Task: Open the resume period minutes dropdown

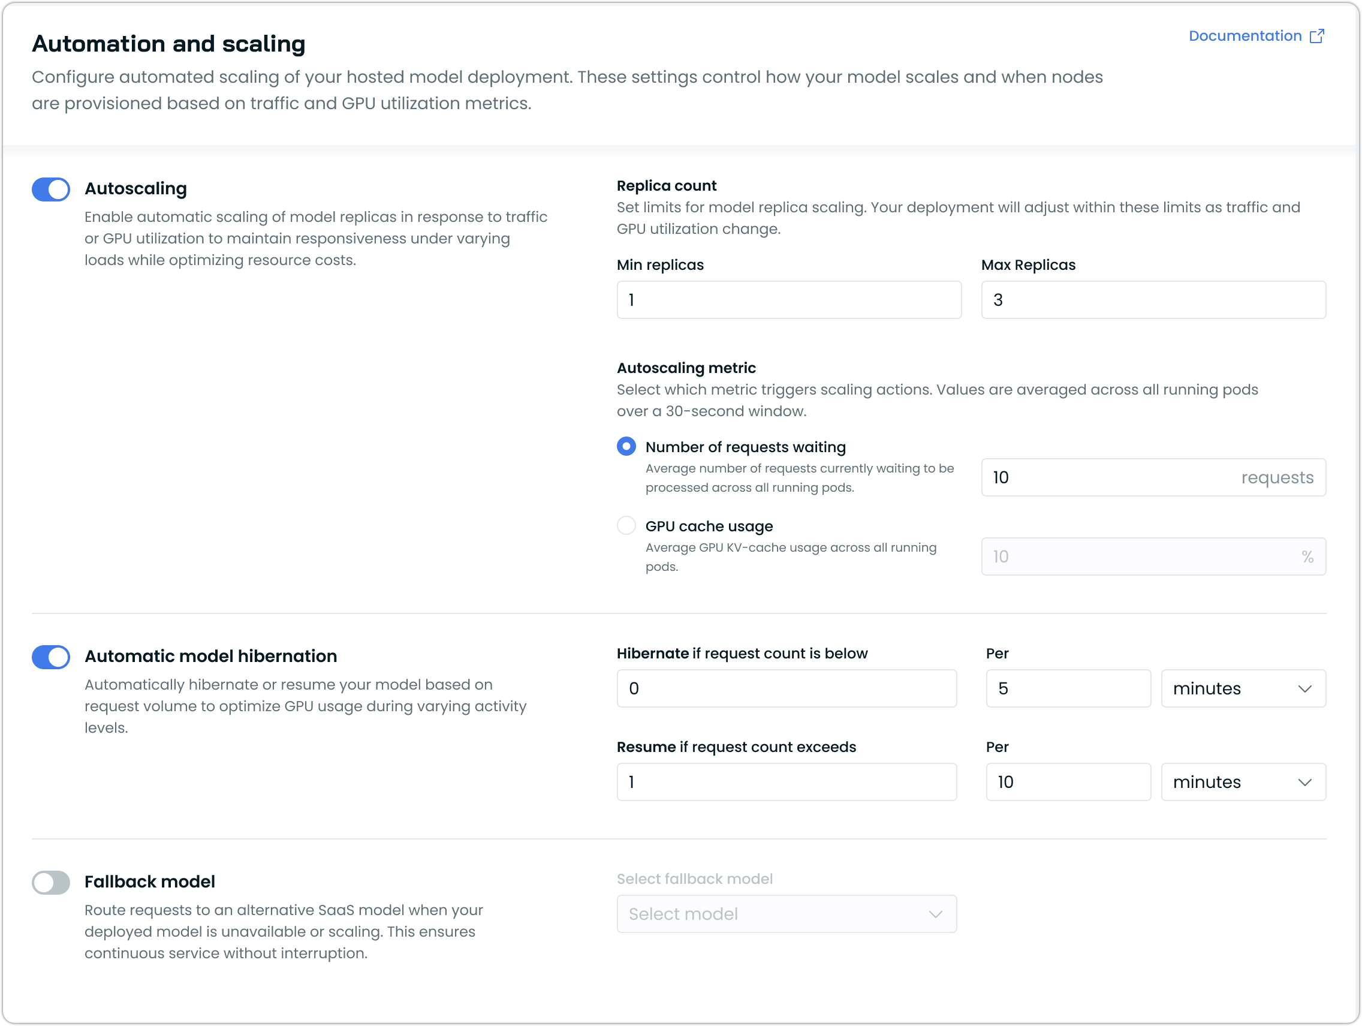Action: (x=1243, y=782)
